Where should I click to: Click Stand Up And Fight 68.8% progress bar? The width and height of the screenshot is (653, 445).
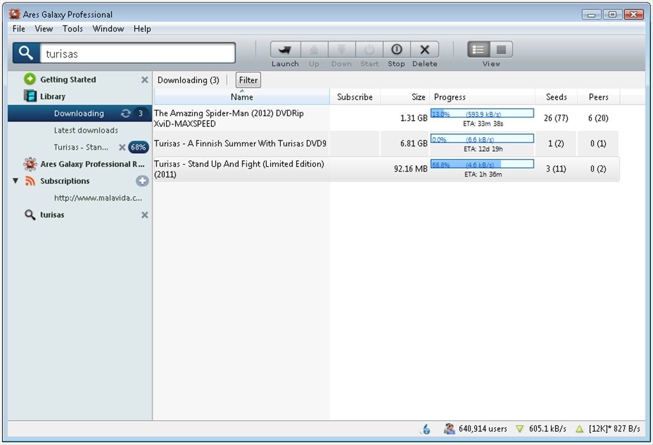(x=483, y=164)
